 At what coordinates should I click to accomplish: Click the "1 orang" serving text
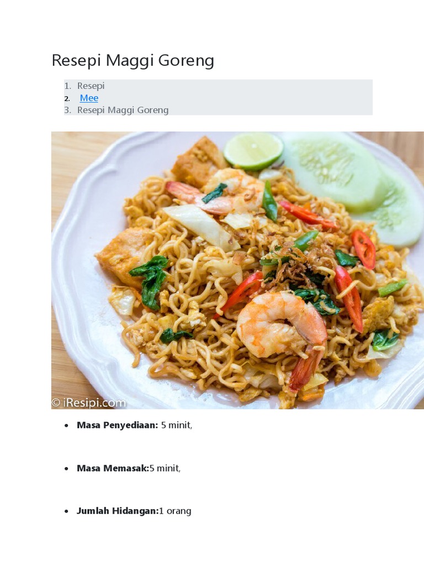[x=175, y=511]
